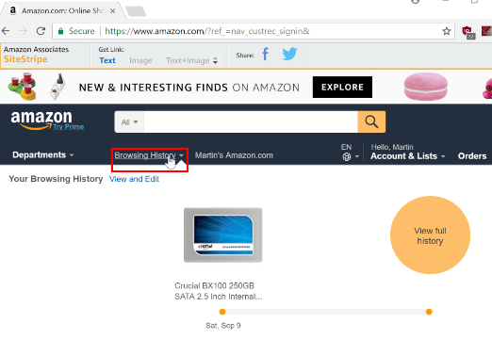Open a new tab next to the Amazon tab

[x=136, y=11]
